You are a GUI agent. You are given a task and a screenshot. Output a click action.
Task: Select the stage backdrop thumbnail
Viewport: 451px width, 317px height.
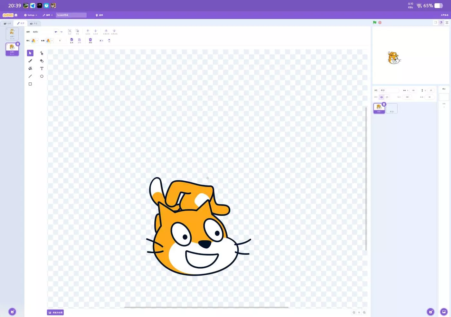point(444,97)
